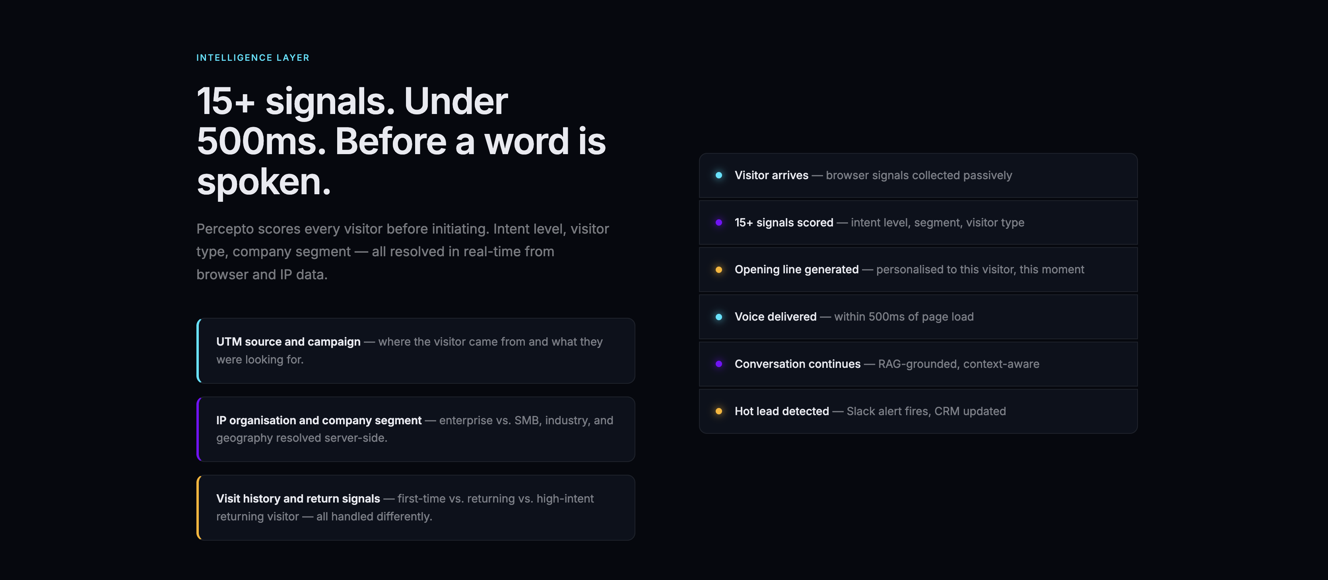Click the orange dot beside Opening line generated
The height and width of the screenshot is (580, 1328).
pyautogui.click(x=718, y=269)
